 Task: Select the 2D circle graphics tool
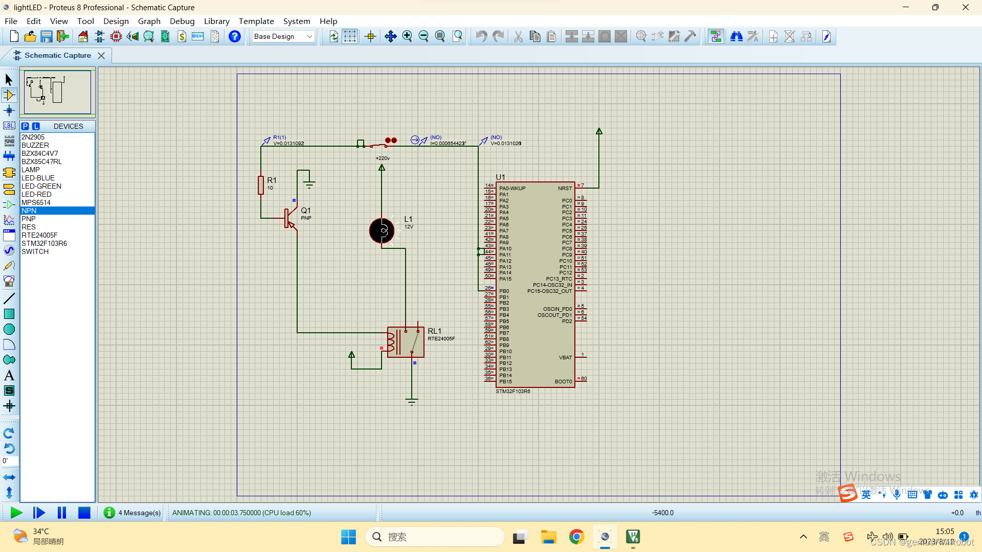[9, 330]
